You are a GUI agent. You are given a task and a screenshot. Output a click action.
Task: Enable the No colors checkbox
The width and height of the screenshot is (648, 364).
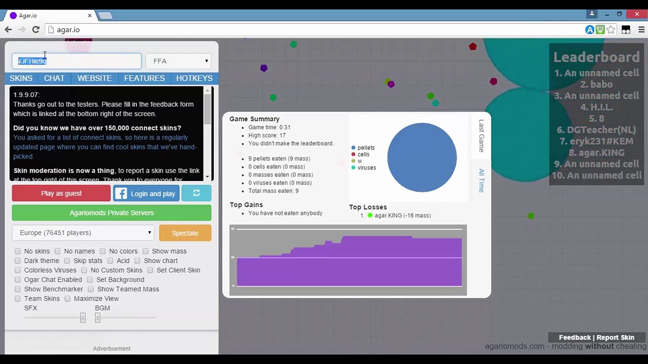click(x=103, y=251)
